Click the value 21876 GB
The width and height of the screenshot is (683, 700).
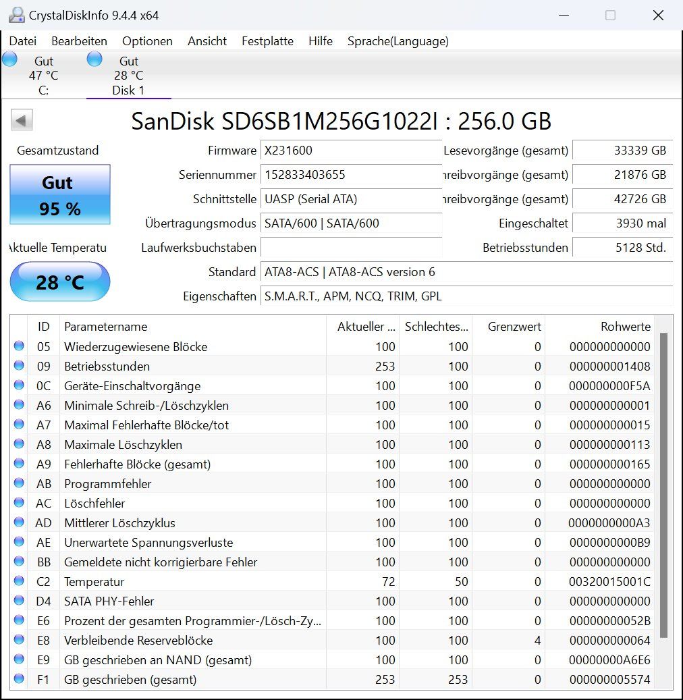pyautogui.click(x=622, y=175)
